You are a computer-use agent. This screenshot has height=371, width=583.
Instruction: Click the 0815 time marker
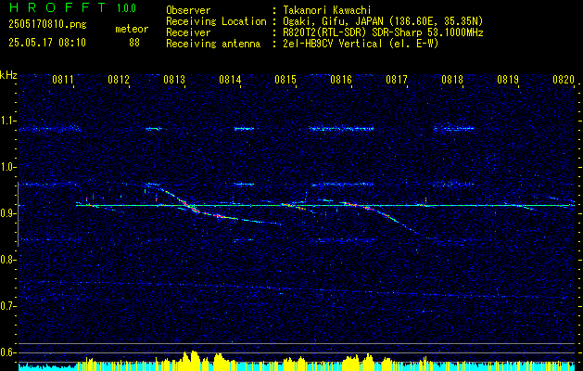click(x=285, y=79)
